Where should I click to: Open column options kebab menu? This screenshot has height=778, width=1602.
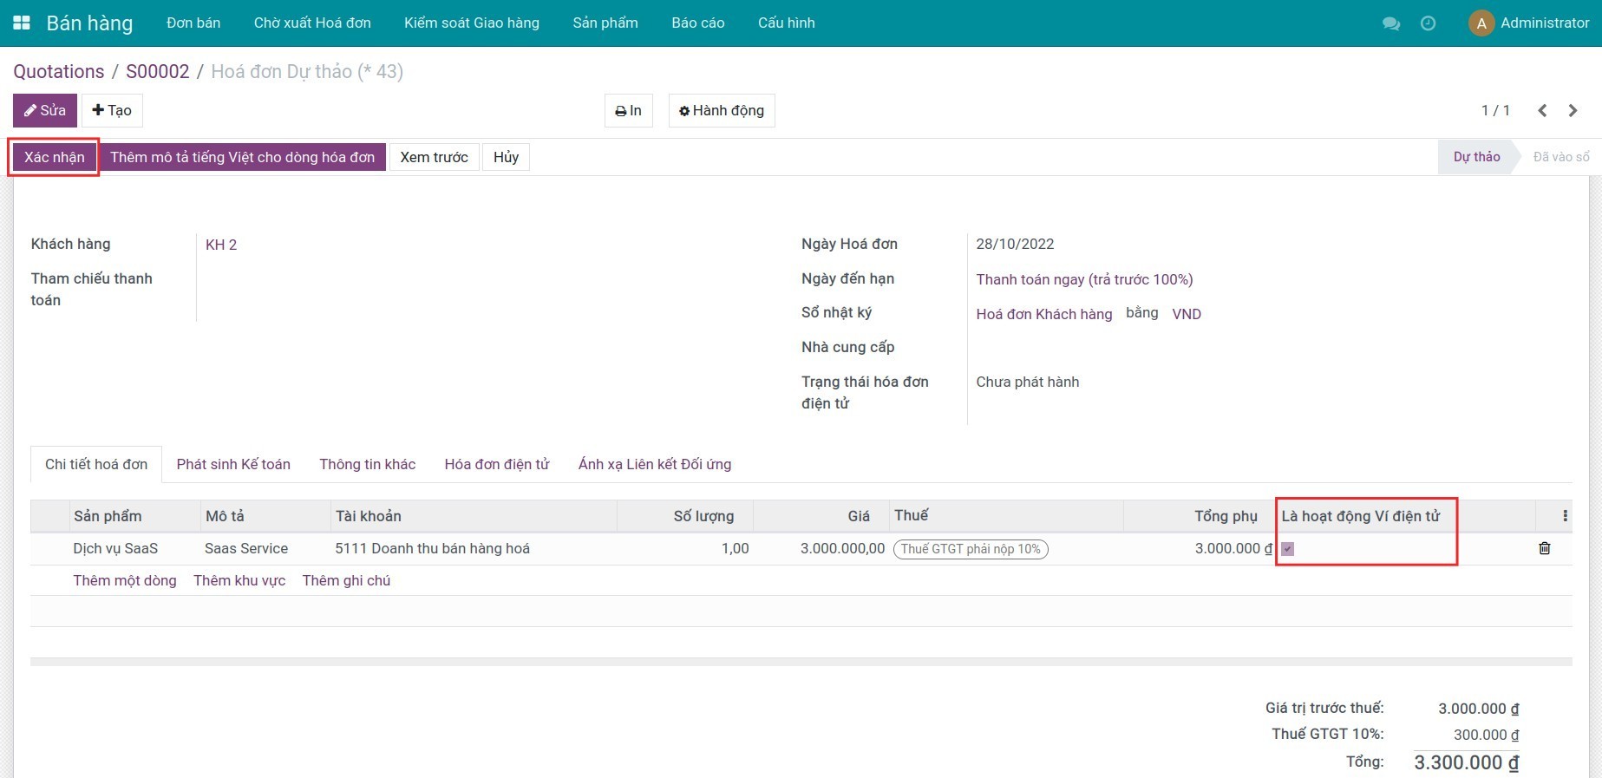tap(1565, 516)
